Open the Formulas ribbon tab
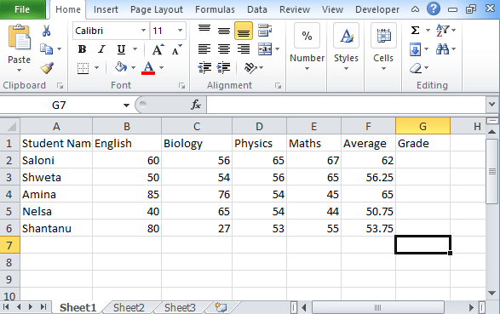This screenshot has height=314, width=500. (x=215, y=9)
